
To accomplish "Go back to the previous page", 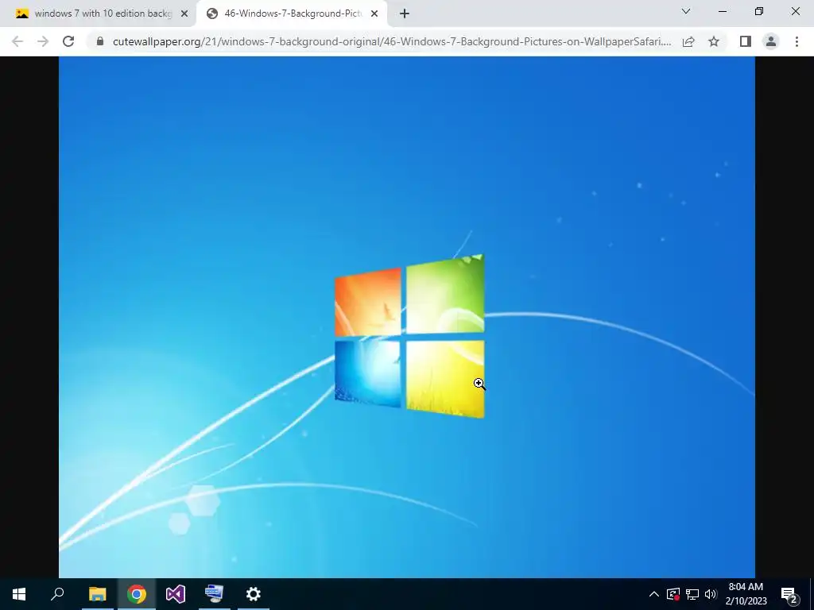I will click(x=17, y=41).
